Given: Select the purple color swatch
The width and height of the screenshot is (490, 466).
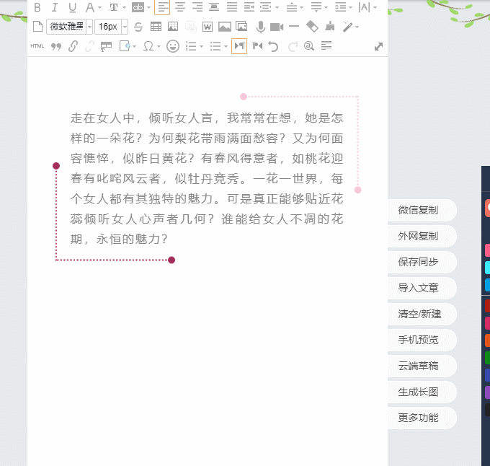Looking at the screenshot, I should click(x=487, y=392).
